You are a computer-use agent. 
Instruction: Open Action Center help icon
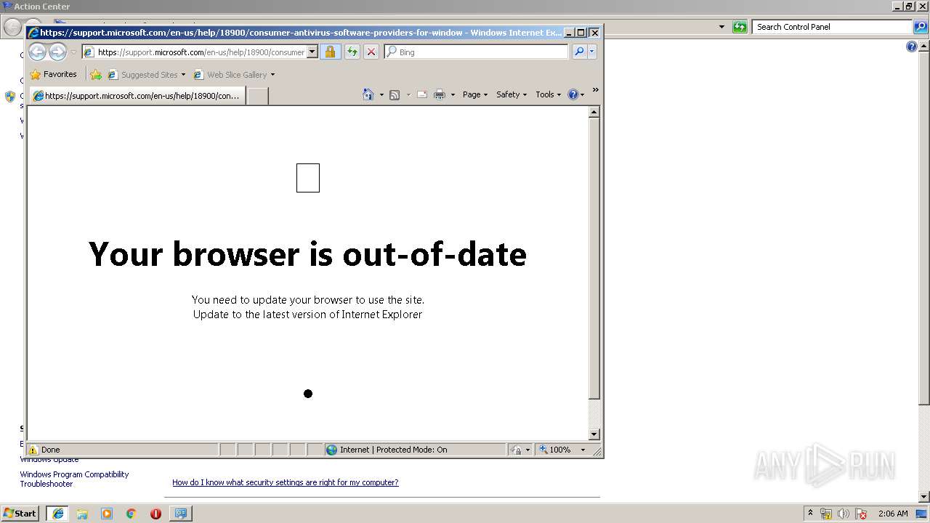tap(912, 46)
